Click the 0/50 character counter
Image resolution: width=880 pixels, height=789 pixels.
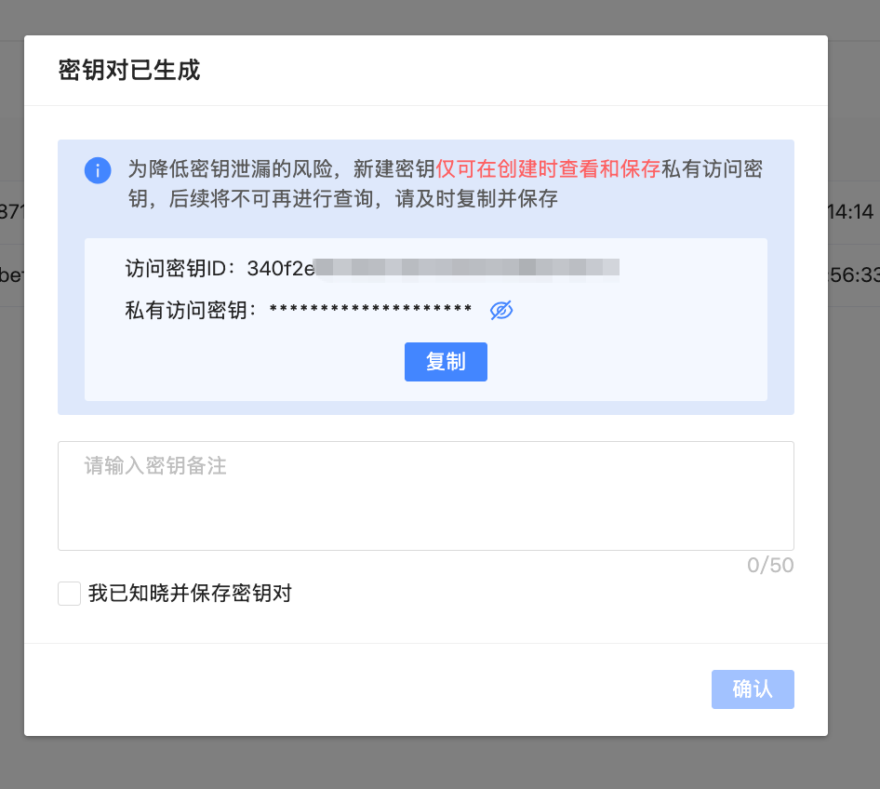pyautogui.click(x=770, y=566)
